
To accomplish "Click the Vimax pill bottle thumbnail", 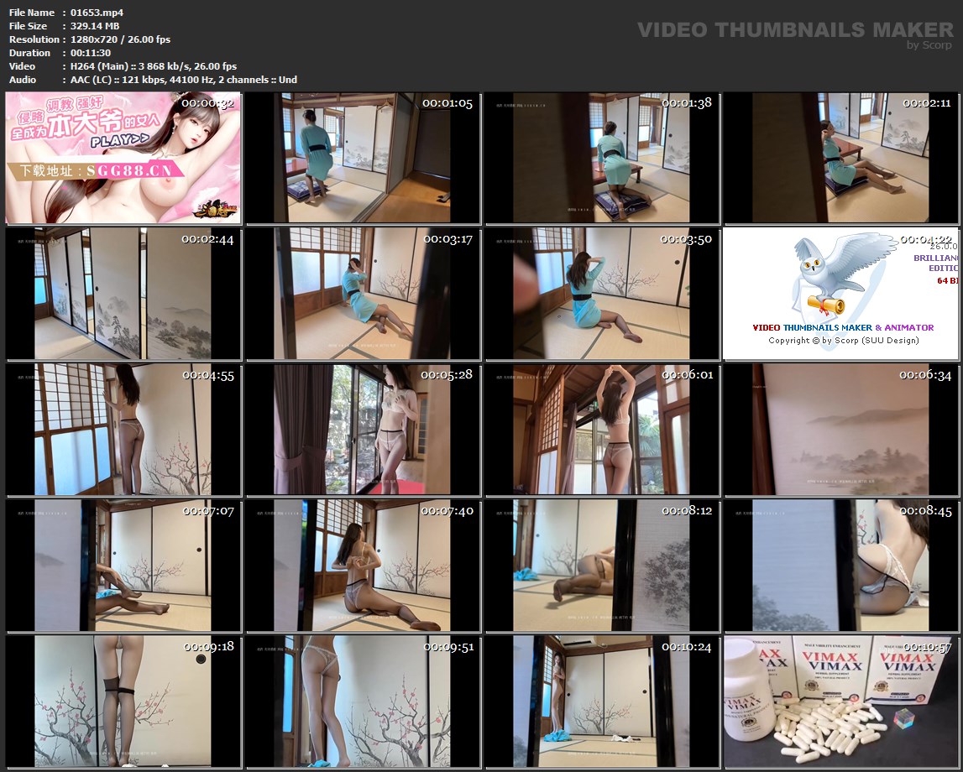I will [842, 702].
